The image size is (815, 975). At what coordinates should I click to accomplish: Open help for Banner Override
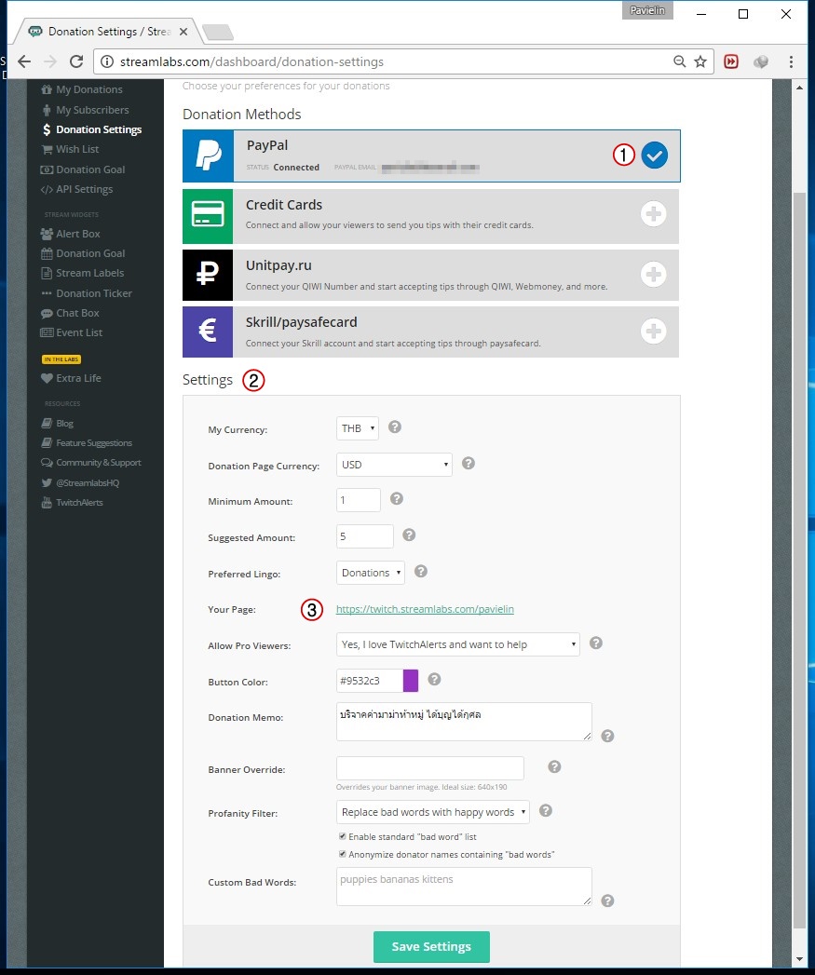click(x=554, y=766)
